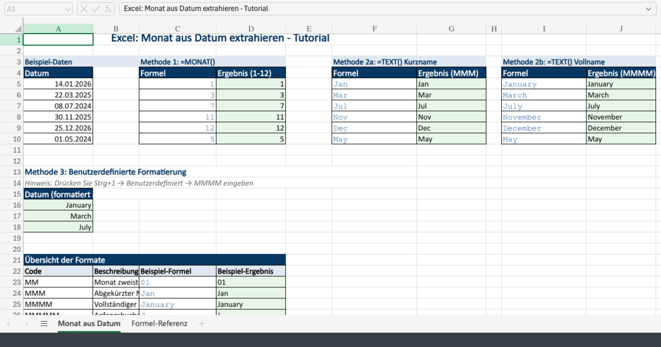Select the Monat aus Datum sheet tab
The image size is (661, 347).
(89, 324)
